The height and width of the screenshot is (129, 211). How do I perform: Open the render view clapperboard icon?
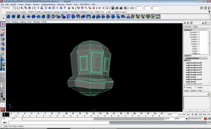[117, 8]
